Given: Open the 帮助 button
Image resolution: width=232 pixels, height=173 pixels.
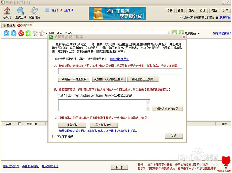Looking at the screenshot, I should [214, 11].
